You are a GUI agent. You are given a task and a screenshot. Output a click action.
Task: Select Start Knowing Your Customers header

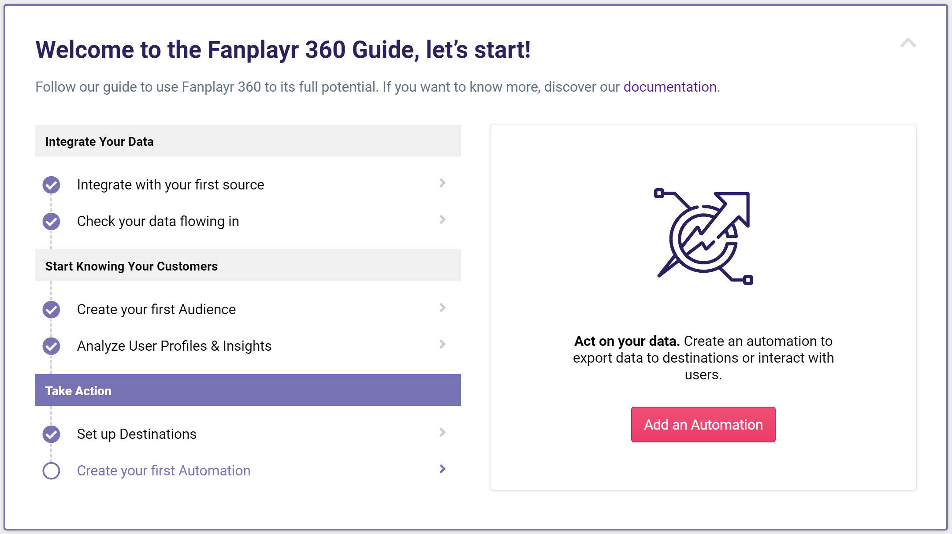[x=248, y=265]
